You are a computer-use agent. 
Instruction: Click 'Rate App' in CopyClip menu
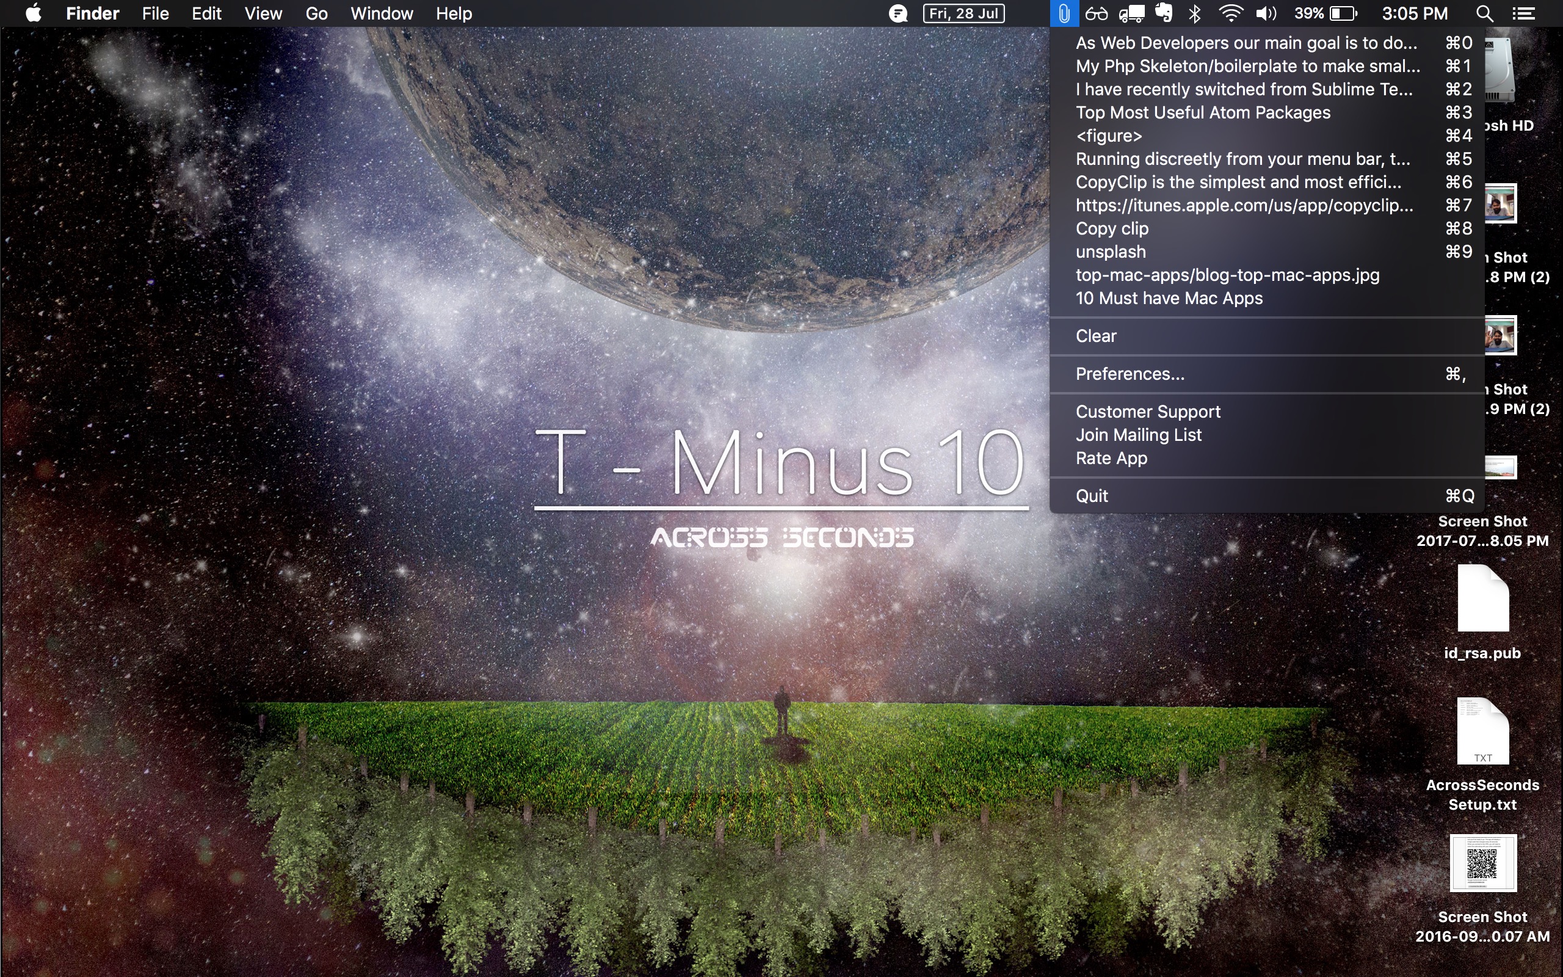tap(1113, 457)
